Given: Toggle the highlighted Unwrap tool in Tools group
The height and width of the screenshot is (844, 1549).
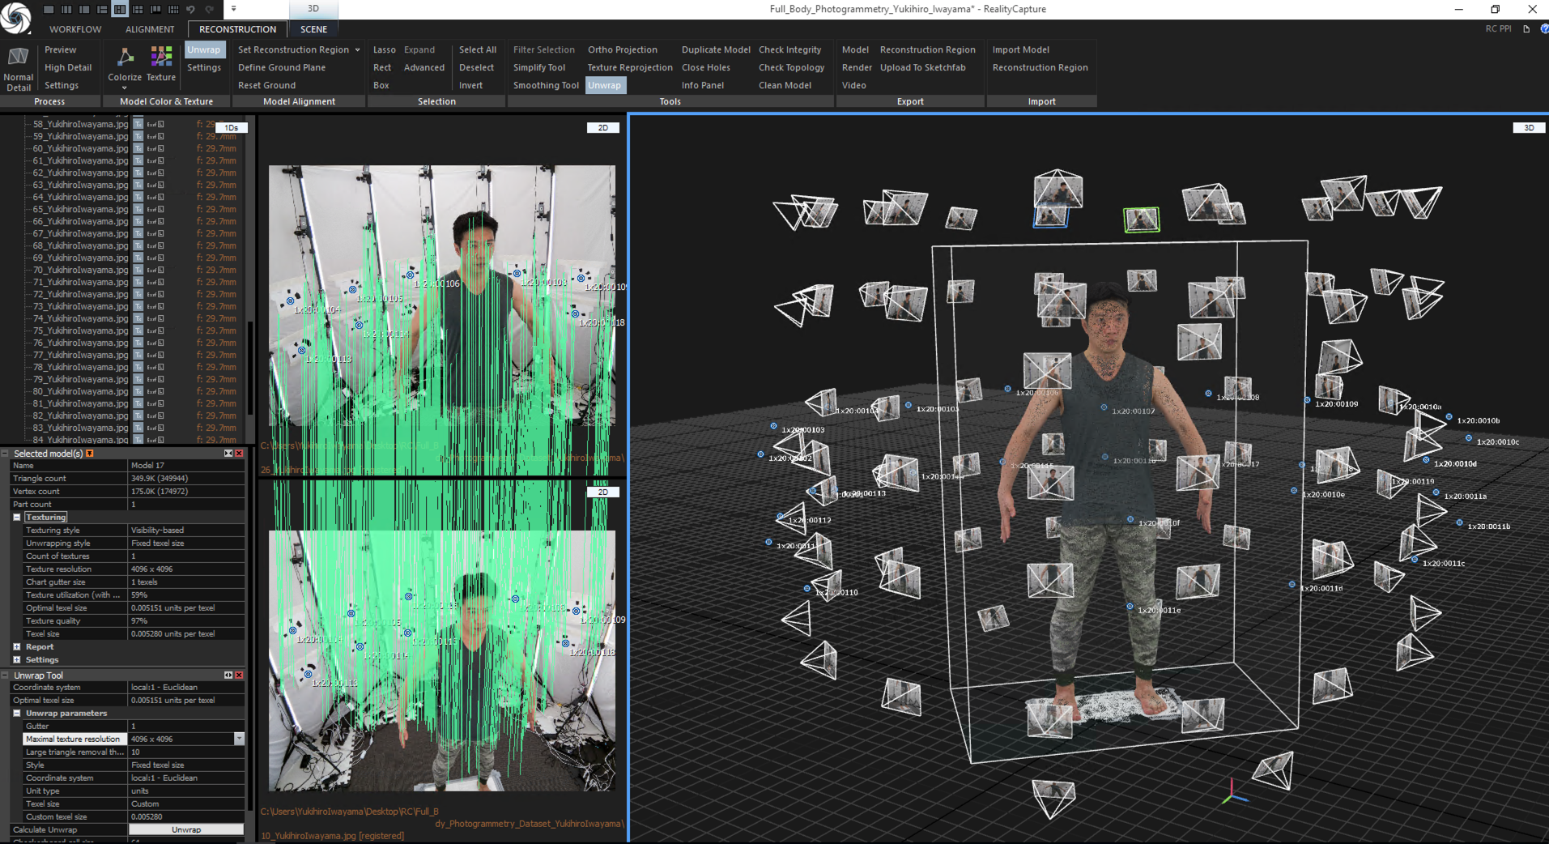Looking at the screenshot, I should pyautogui.click(x=605, y=85).
